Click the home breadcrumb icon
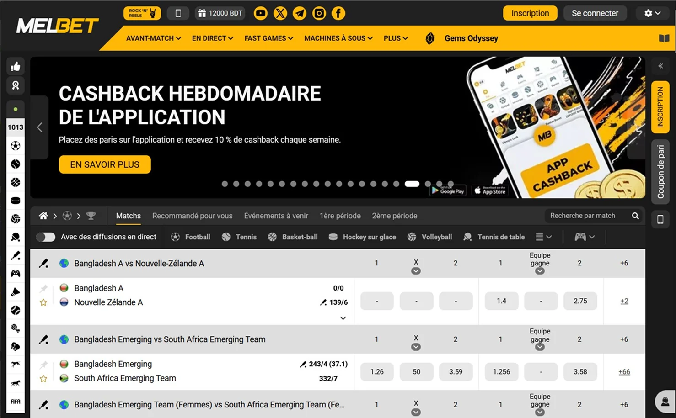The width and height of the screenshot is (676, 418). click(43, 216)
